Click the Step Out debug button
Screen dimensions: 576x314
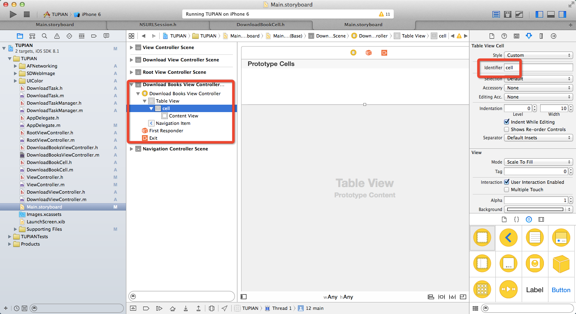point(198,308)
